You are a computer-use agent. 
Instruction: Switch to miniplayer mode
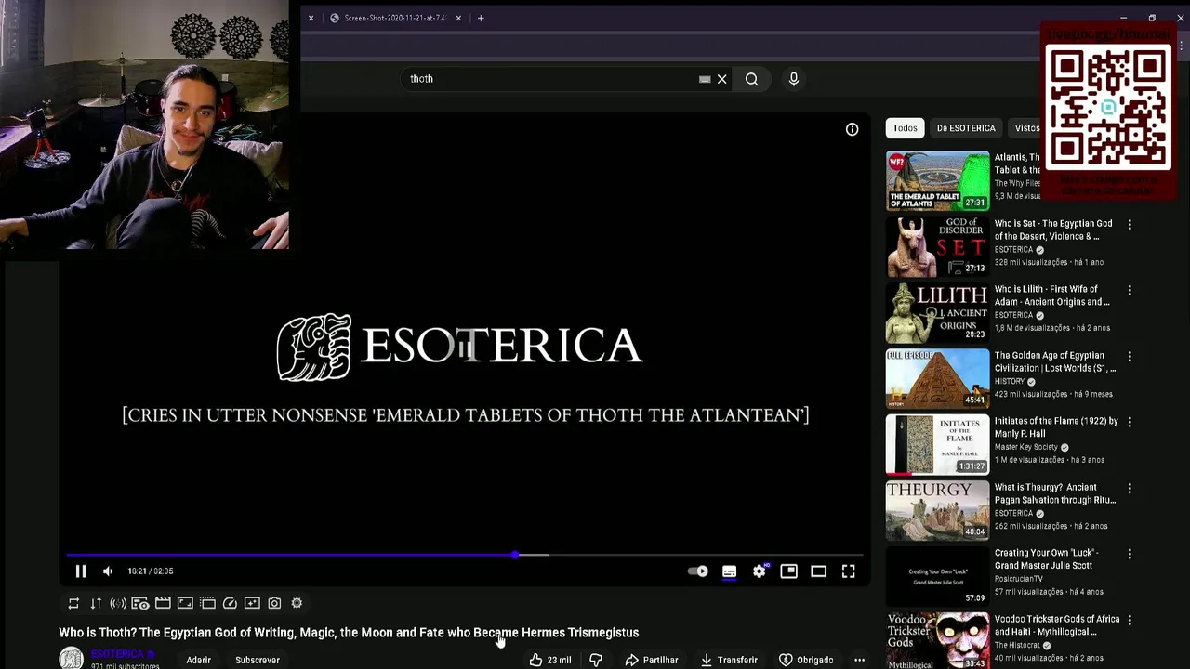pyautogui.click(x=788, y=571)
